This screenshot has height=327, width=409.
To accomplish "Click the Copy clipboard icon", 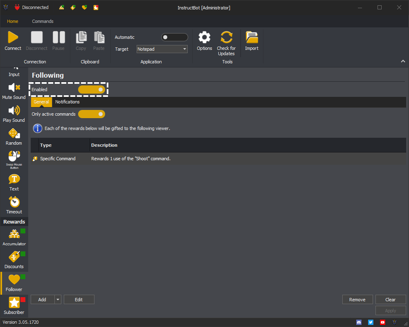I will coord(81,37).
